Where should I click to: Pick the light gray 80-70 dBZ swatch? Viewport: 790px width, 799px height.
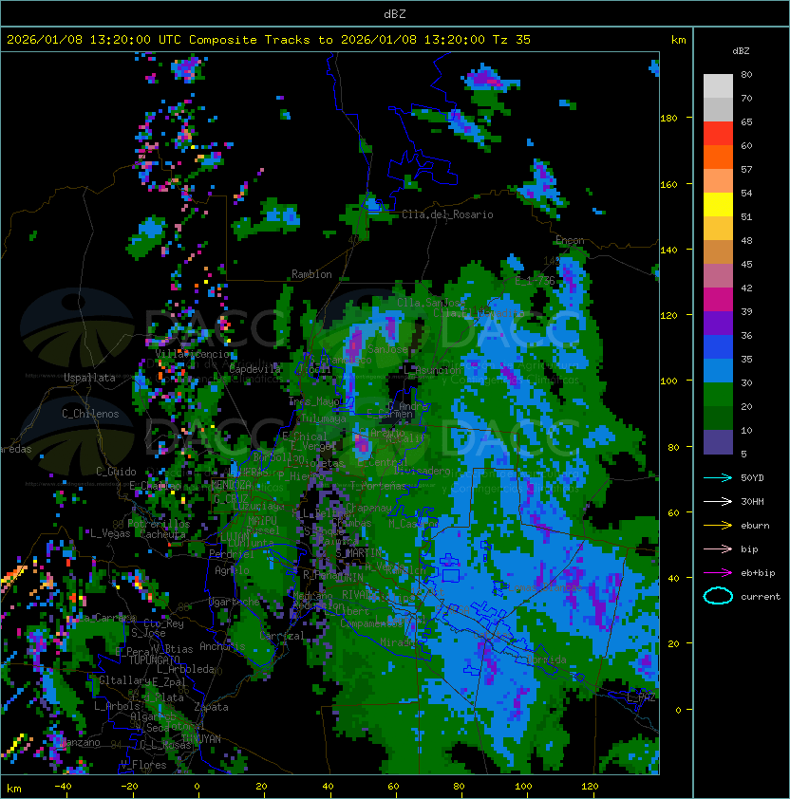[x=718, y=85]
